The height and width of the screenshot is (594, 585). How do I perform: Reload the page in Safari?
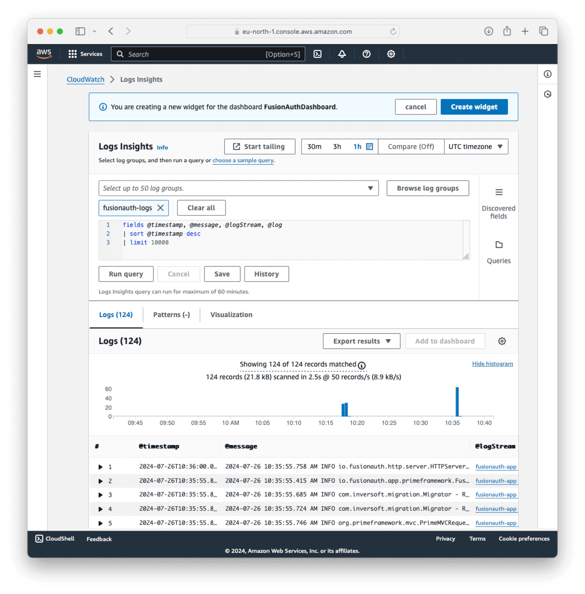[x=393, y=31]
